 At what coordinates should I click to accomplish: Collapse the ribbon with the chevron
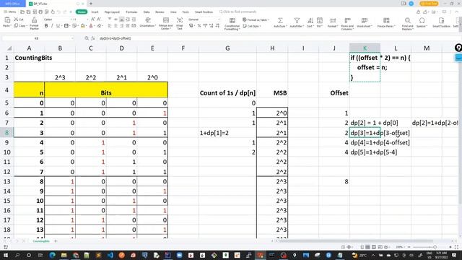tap(456, 12)
